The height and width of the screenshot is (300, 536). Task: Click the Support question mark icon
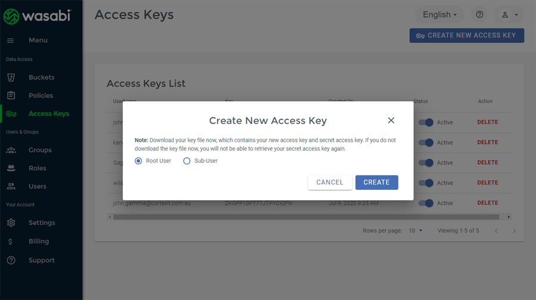11,260
